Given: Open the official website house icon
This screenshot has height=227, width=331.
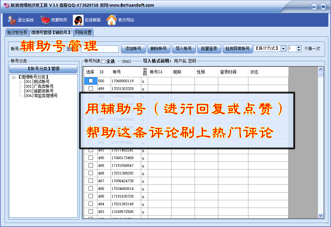Looking at the screenshot, I should (112, 20).
